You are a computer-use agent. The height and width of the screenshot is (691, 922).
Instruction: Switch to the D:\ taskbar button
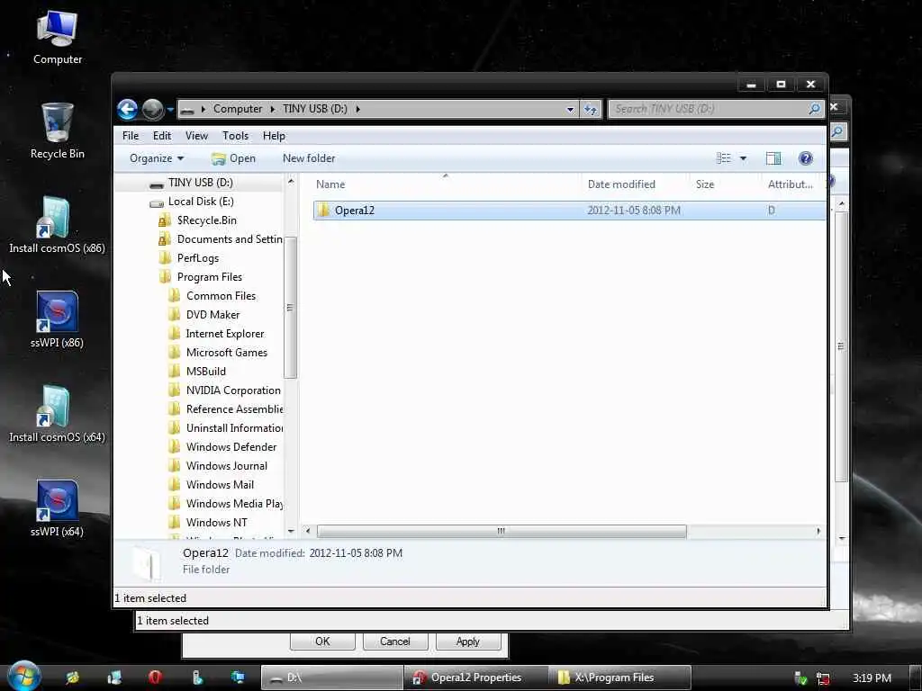[x=332, y=678]
